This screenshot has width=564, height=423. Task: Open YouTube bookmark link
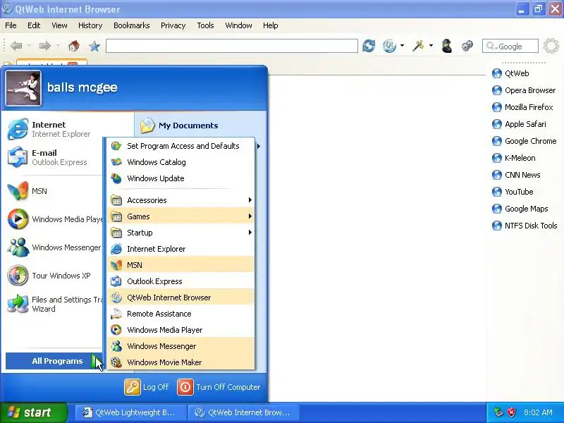point(513,192)
